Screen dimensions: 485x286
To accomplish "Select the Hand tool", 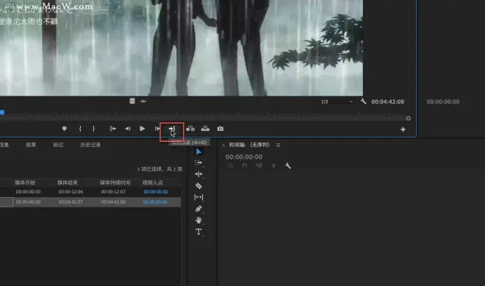I will [198, 220].
